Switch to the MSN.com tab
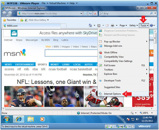159x130 pixels. tap(31, 26)
